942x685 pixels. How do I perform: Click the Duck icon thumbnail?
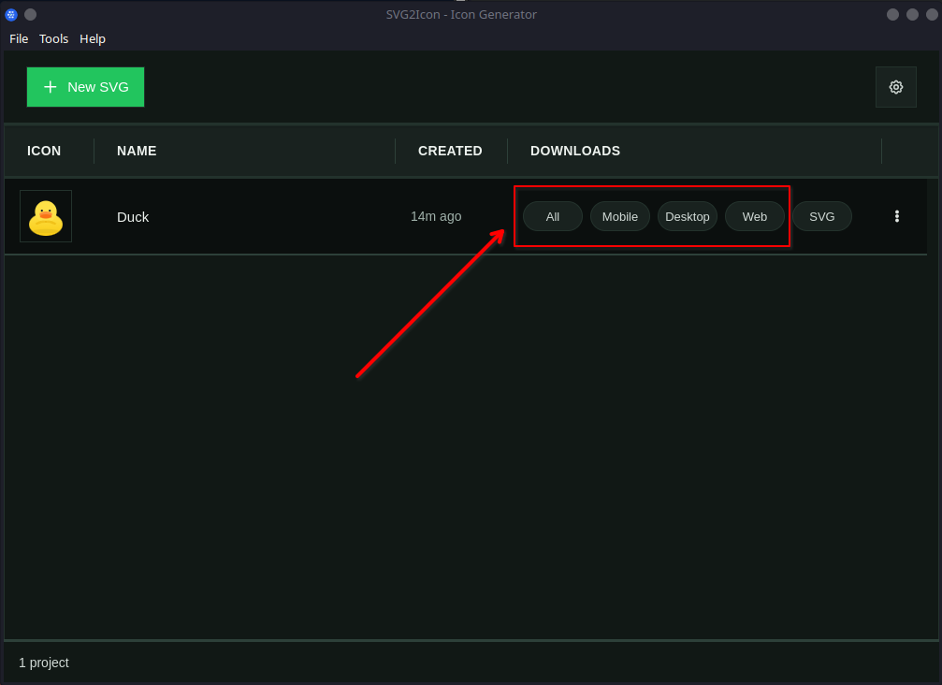[x=45, y=216]
